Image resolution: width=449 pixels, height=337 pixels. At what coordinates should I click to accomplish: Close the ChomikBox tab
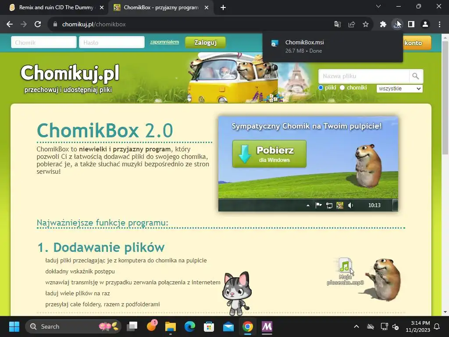(x=207, y=8)
